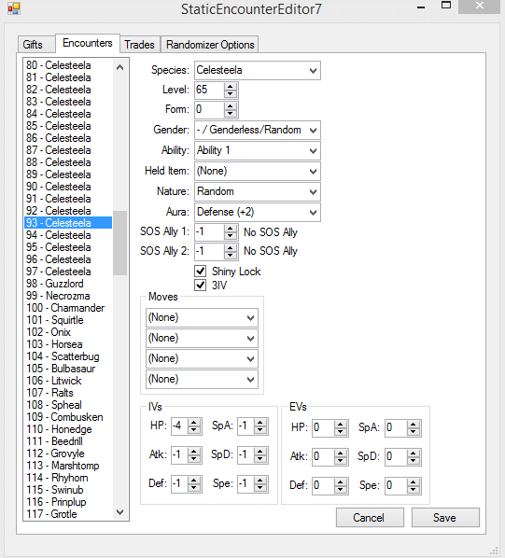Click the Save button
This screenshot has height=558, width=505.
pyautogui.click(x=445, y=518)
